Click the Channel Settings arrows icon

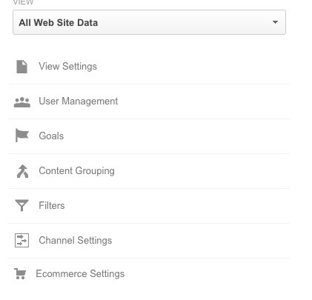point(21,241)
